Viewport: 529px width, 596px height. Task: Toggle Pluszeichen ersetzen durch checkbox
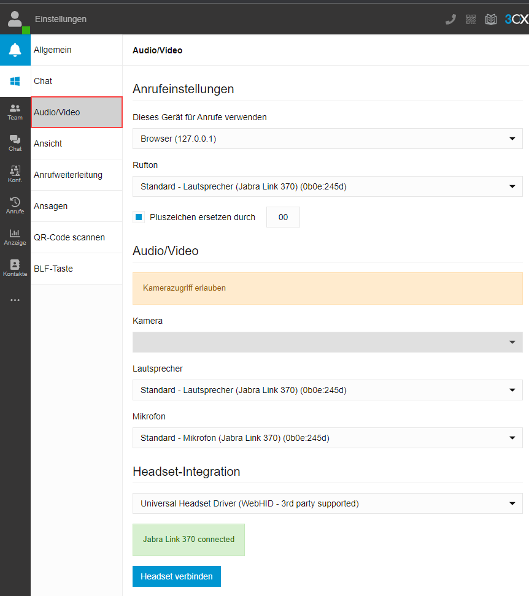139,217
